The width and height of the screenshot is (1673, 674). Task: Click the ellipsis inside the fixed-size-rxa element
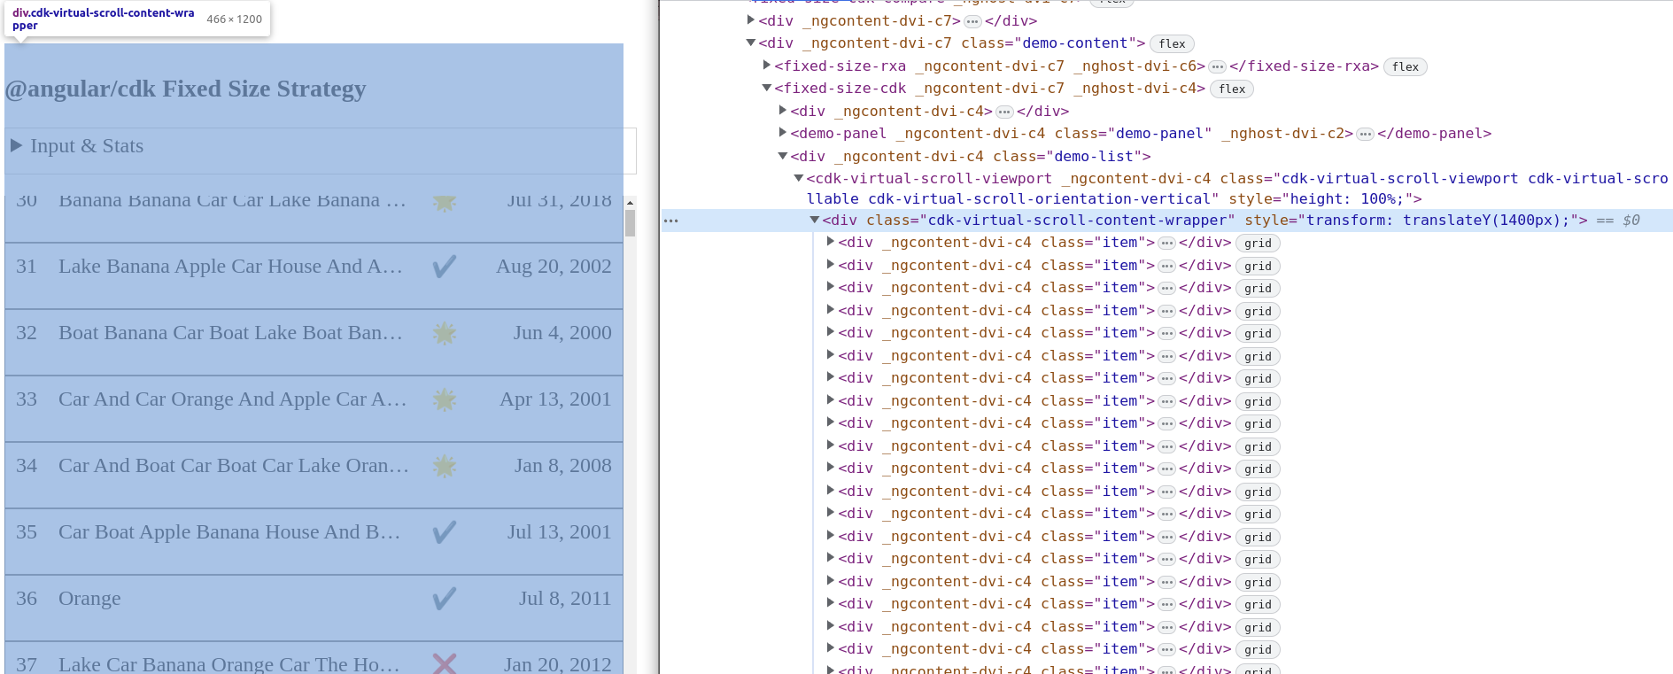click(1217, 66)
